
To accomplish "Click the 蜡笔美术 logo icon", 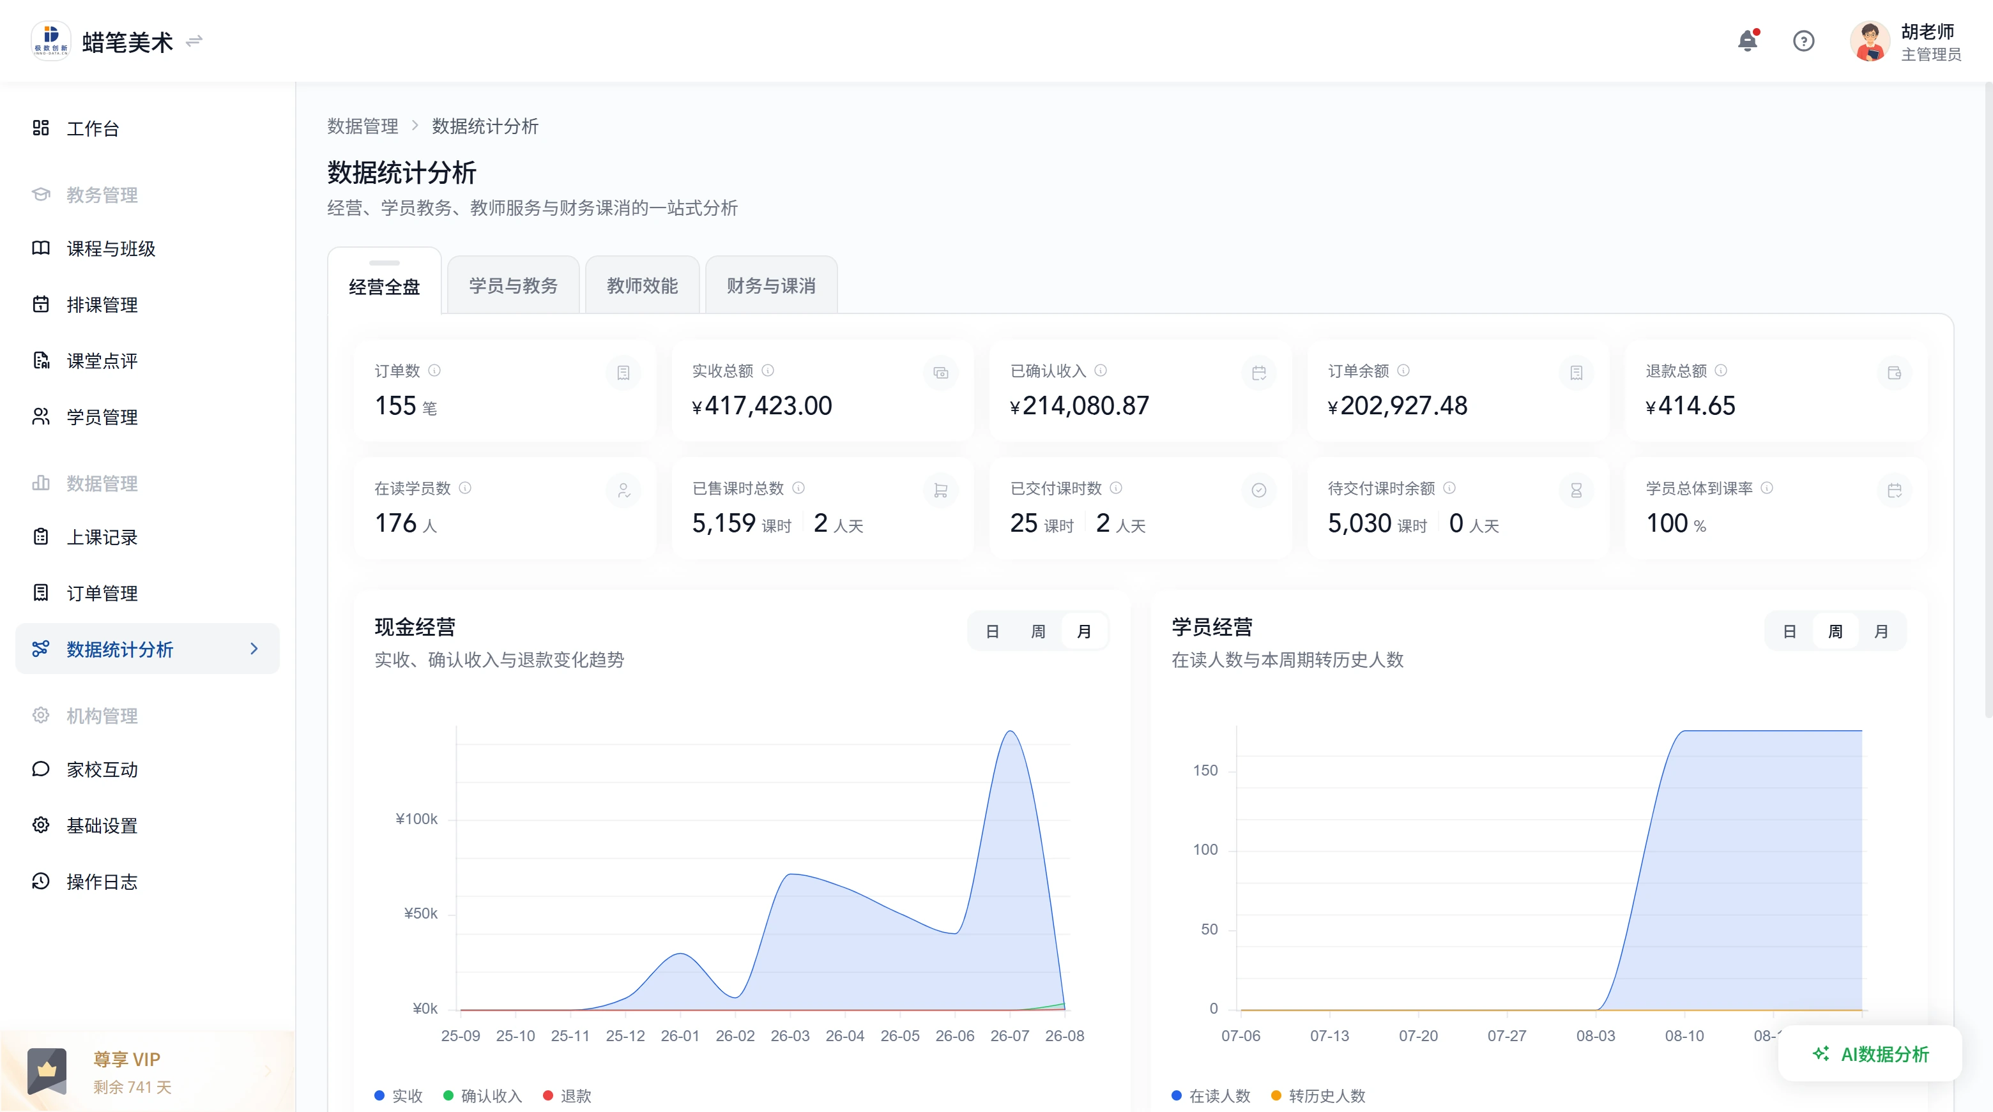I will tap(51, 41).
